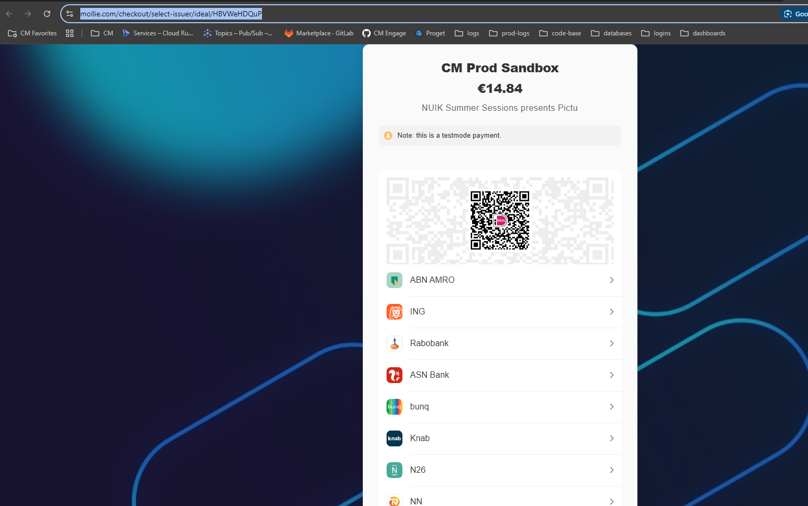Click the NN bank logo
Image resolution: width=808 pixels, height=506 pixels.
pyautogui.click(x=394, y=500)
